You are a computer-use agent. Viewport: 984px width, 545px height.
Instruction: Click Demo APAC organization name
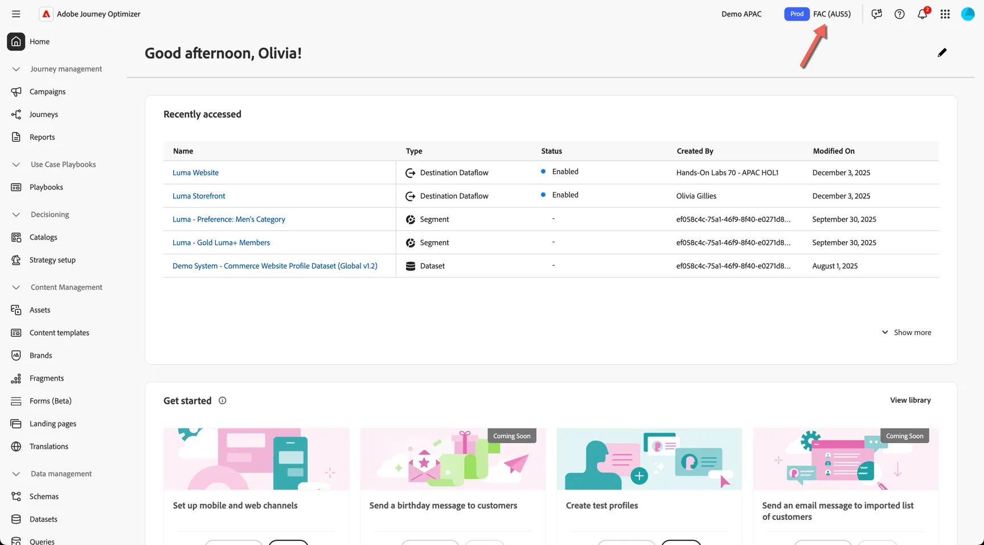[x=741, y=14]
